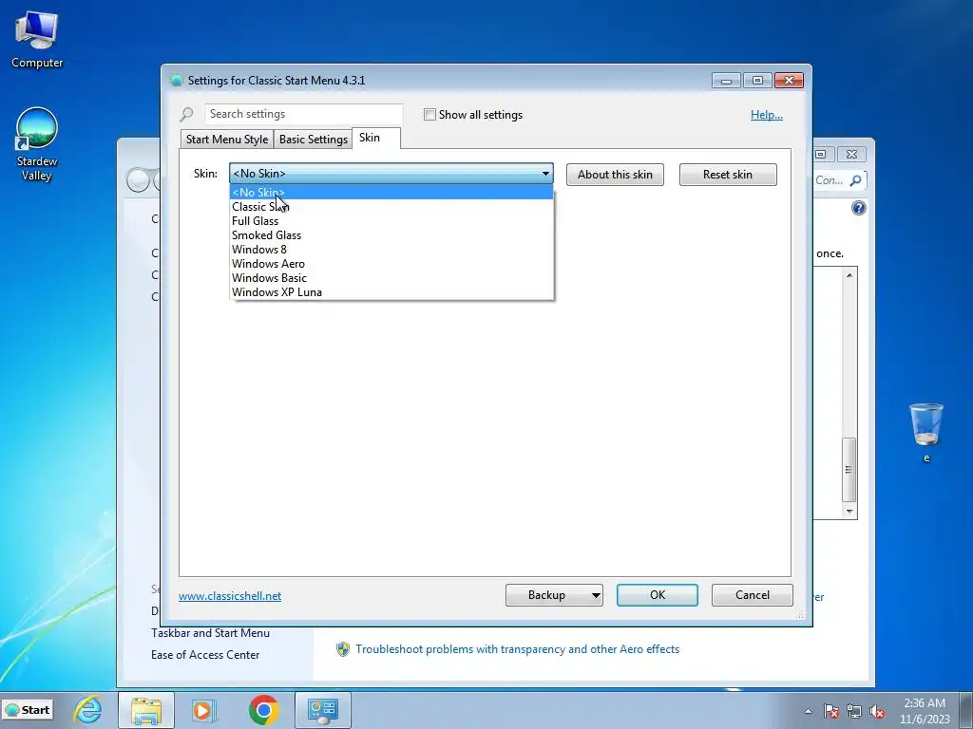
Task: Click the Reset skin button
Action: tap(728, 175)
